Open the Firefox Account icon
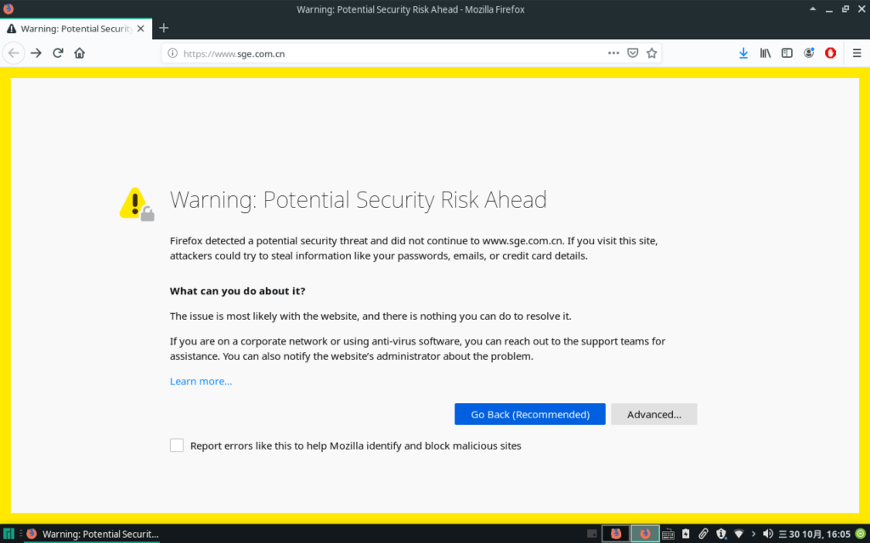 [809, 53]
